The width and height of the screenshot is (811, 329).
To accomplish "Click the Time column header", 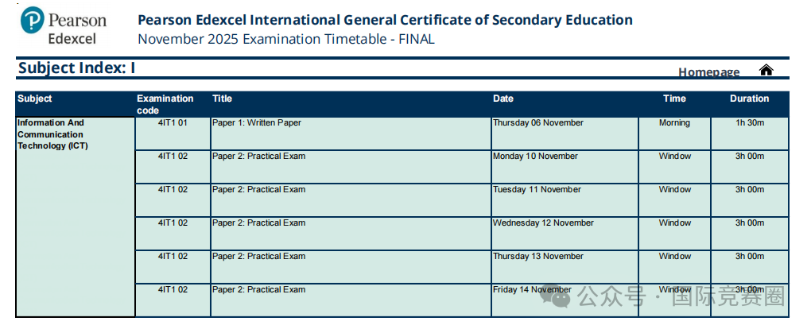I will tap(674, 99).
